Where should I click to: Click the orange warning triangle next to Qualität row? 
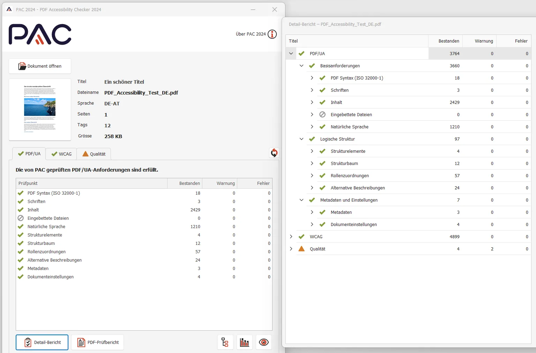coord(301,249)
